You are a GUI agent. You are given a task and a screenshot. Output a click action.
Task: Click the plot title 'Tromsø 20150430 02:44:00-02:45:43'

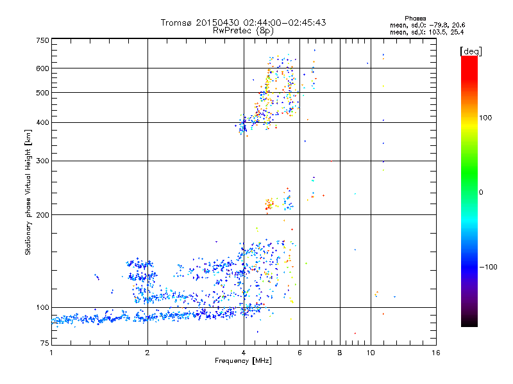[243, 22]
